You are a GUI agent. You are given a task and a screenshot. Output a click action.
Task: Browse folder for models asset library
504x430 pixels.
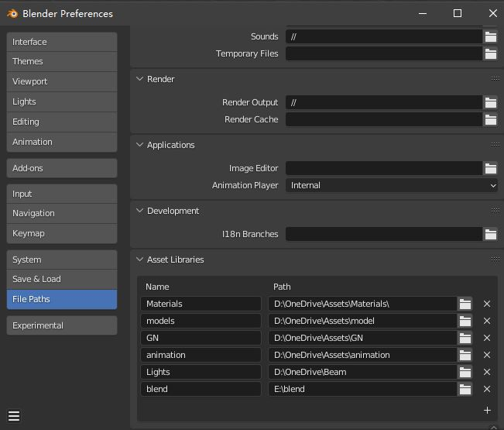(465, 321)
